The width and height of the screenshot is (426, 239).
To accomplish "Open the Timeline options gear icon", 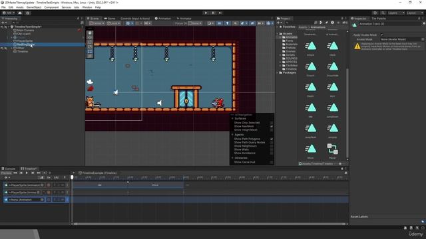I will (x=345, y=173).
